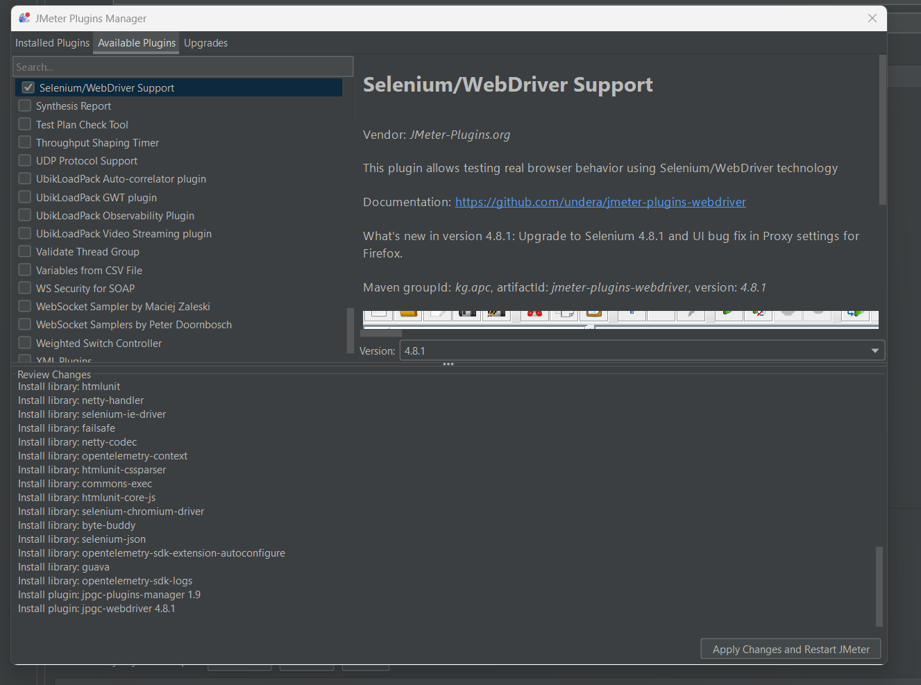Click the 'Vendor: JMeter-Plugins.org' line
This screenshot has width=921, height=685.
coord(437,135)
